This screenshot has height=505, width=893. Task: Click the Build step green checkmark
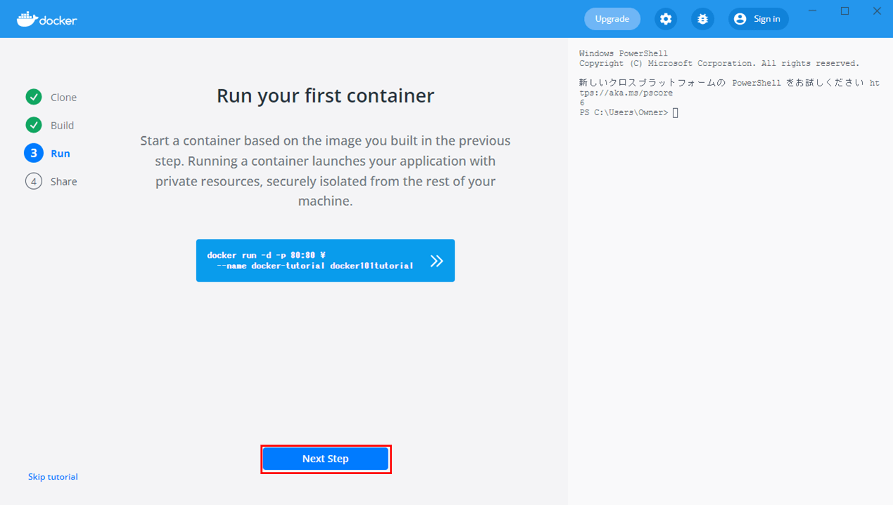point(34,125)
